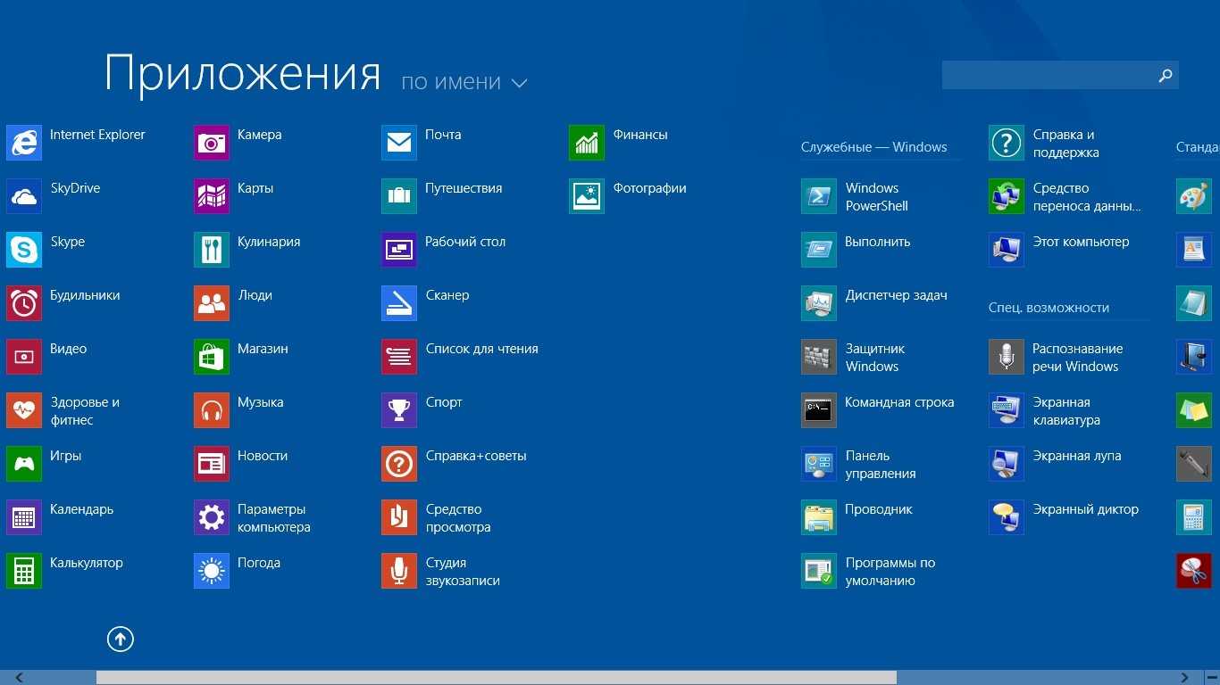Open the Люди people icon

pyautogui.click(x=212, y=303)
